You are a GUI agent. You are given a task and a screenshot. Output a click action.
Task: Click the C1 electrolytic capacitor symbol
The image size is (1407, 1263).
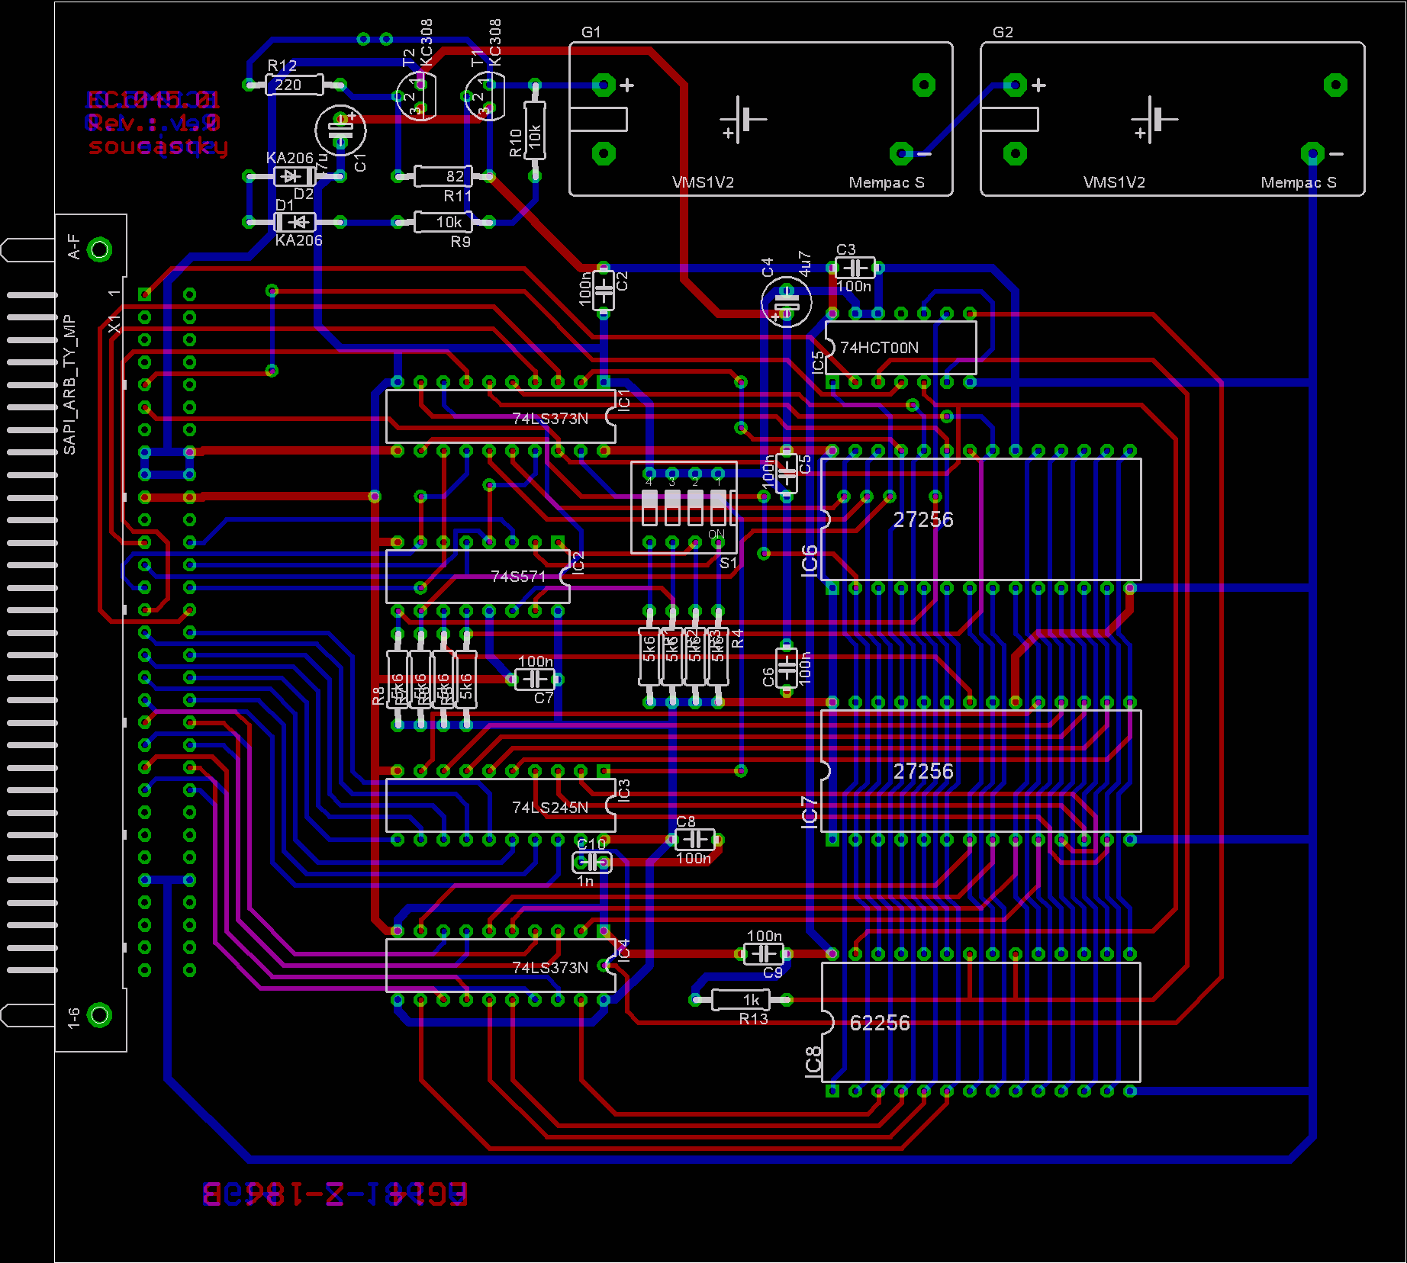click(x=340, y=130)
